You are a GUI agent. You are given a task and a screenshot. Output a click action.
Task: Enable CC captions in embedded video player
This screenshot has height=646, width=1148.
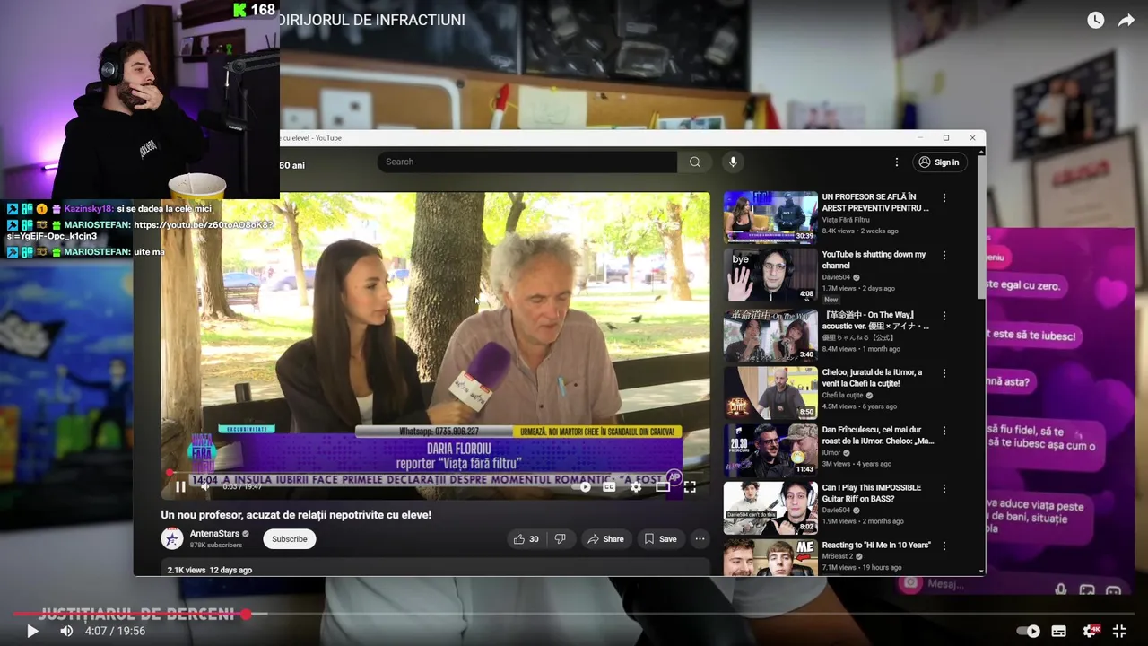click(609, 486)
